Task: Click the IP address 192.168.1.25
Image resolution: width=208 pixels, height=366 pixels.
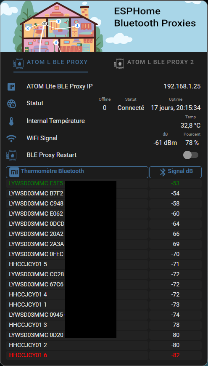Action: (x=182, y=86)
